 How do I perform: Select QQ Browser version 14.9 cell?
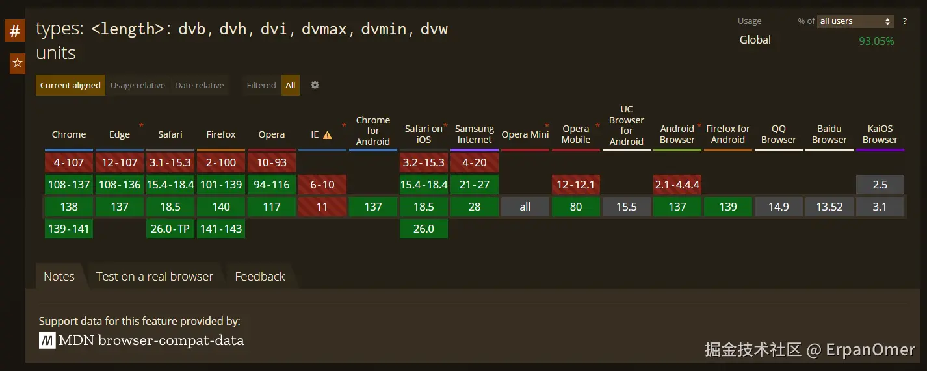(x=779, y=207)
